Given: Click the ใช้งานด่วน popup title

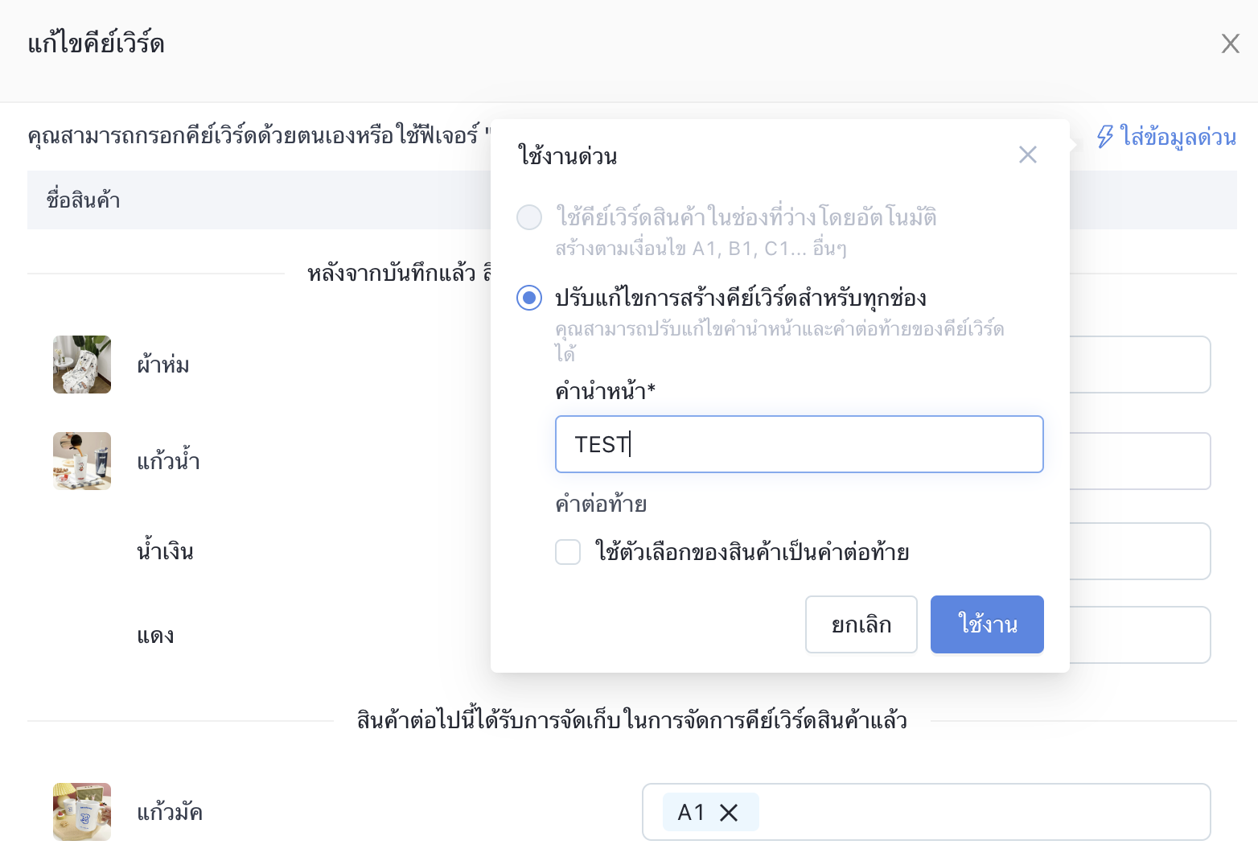Looking at the screenshot, I should pyautogui.click(x=568, y=155).
